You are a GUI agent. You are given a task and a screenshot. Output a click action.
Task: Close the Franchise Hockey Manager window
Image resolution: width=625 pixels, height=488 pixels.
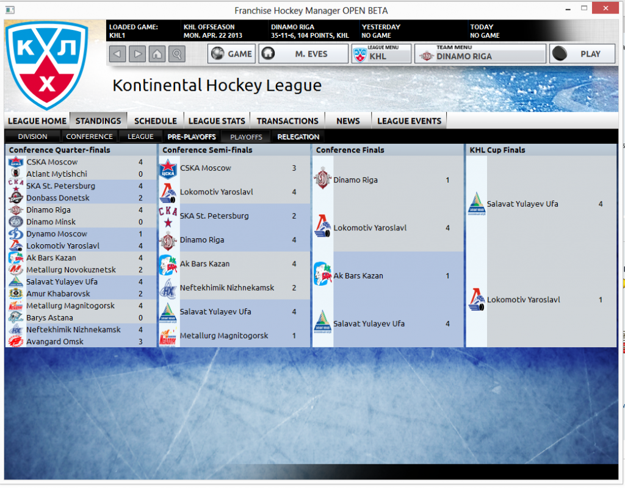click(x=605, y=9)
